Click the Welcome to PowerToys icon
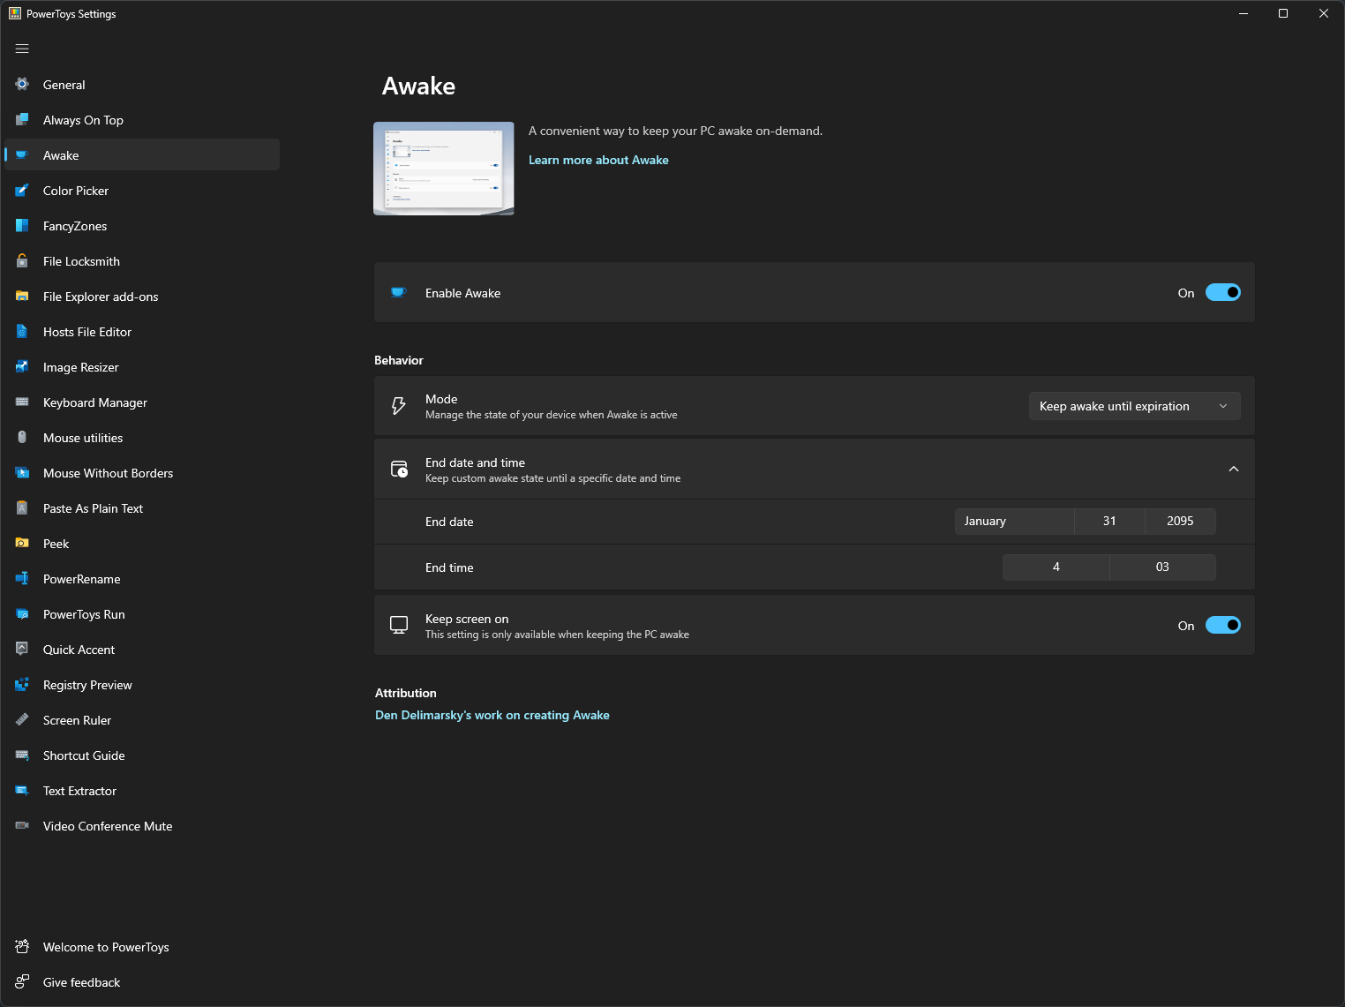 coord(22,946)
